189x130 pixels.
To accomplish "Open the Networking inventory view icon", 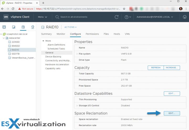I will pos(33,27).
